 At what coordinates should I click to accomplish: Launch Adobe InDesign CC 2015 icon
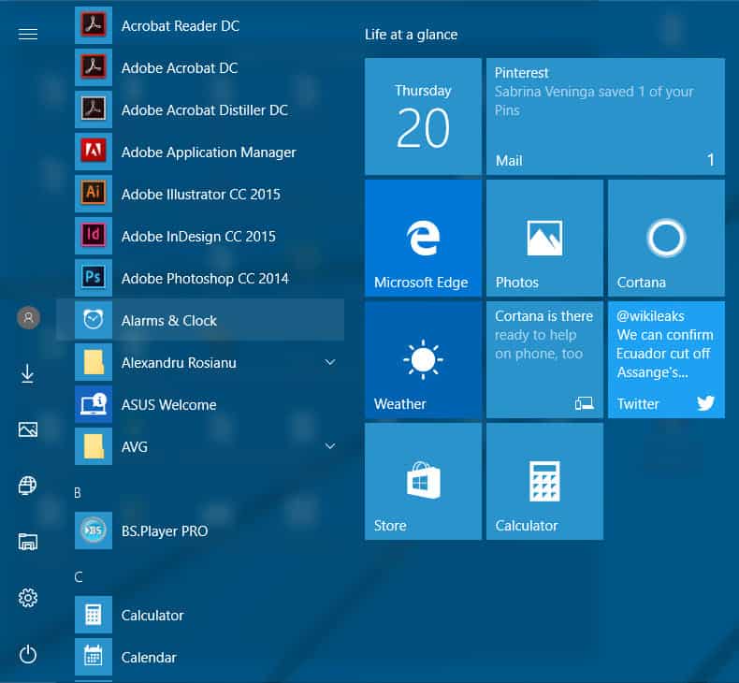pos(94,236)
